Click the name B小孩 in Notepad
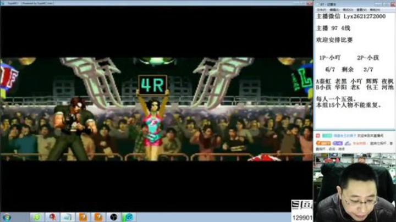The image size is (396, 222). (323, 87)
